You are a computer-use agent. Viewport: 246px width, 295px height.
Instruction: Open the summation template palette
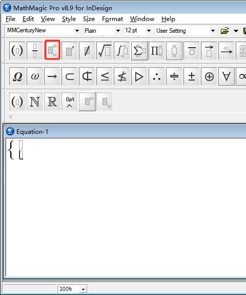point(139,50)
